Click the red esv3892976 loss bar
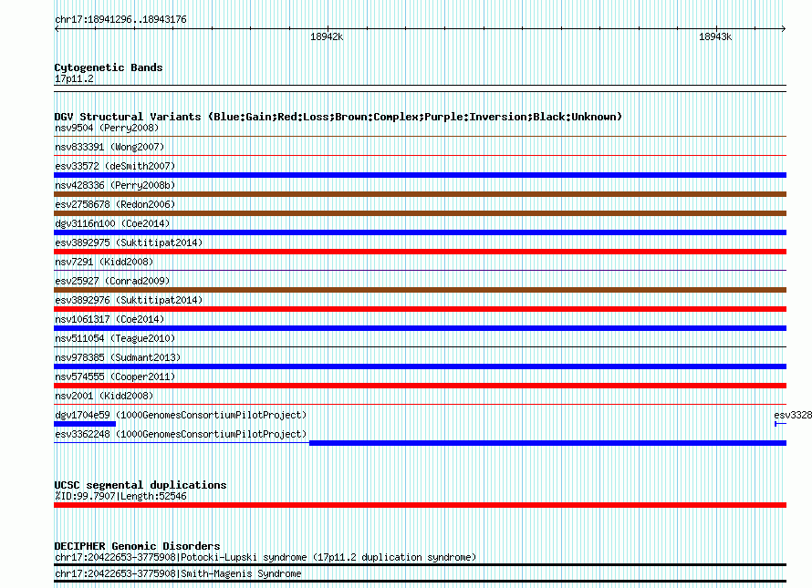 420,309
